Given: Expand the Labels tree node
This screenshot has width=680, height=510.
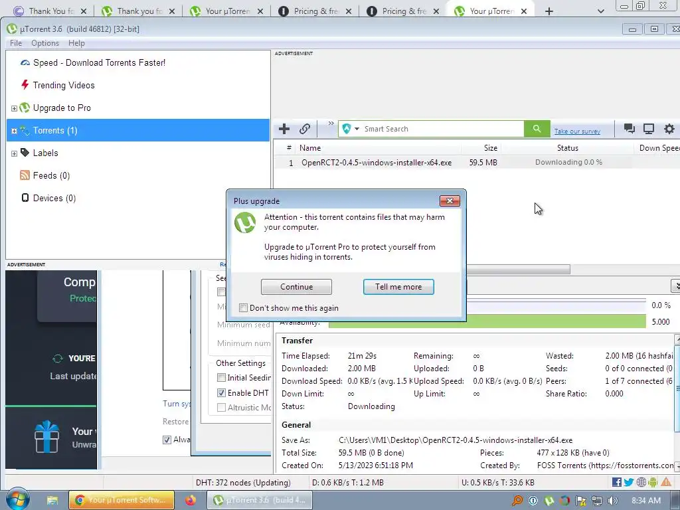Looking at the screenshot, I should click(x=14, y=153).
